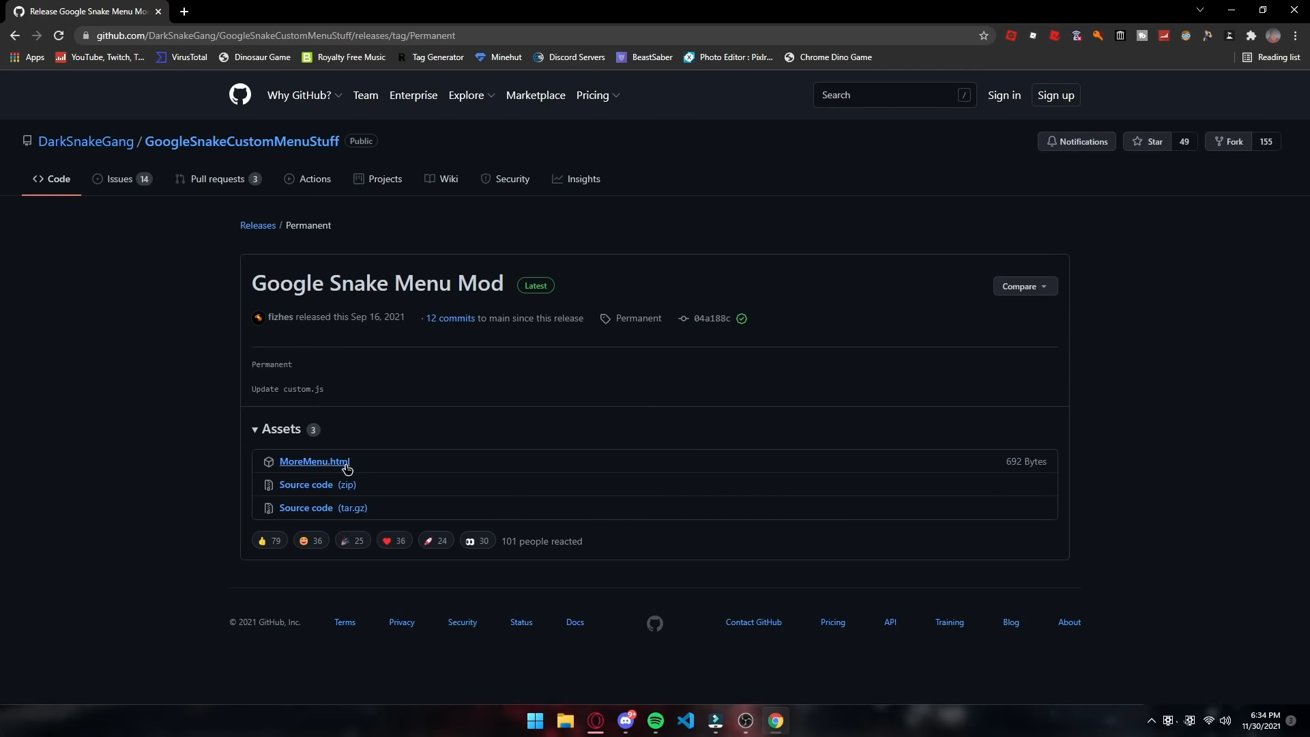Click the browser address bar URL
The image size is (1310, 737).
[x=276, y=35]
